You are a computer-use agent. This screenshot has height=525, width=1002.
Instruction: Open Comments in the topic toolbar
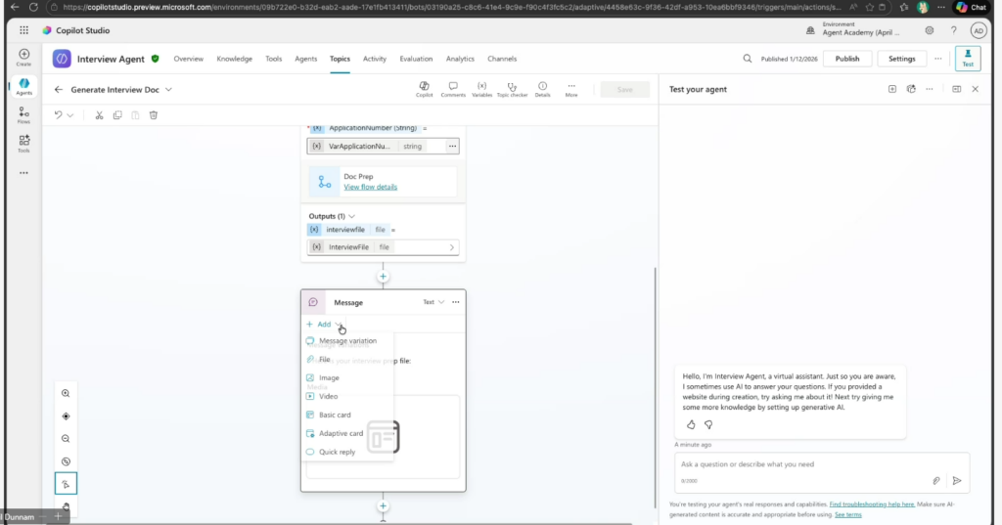(453, 89)
